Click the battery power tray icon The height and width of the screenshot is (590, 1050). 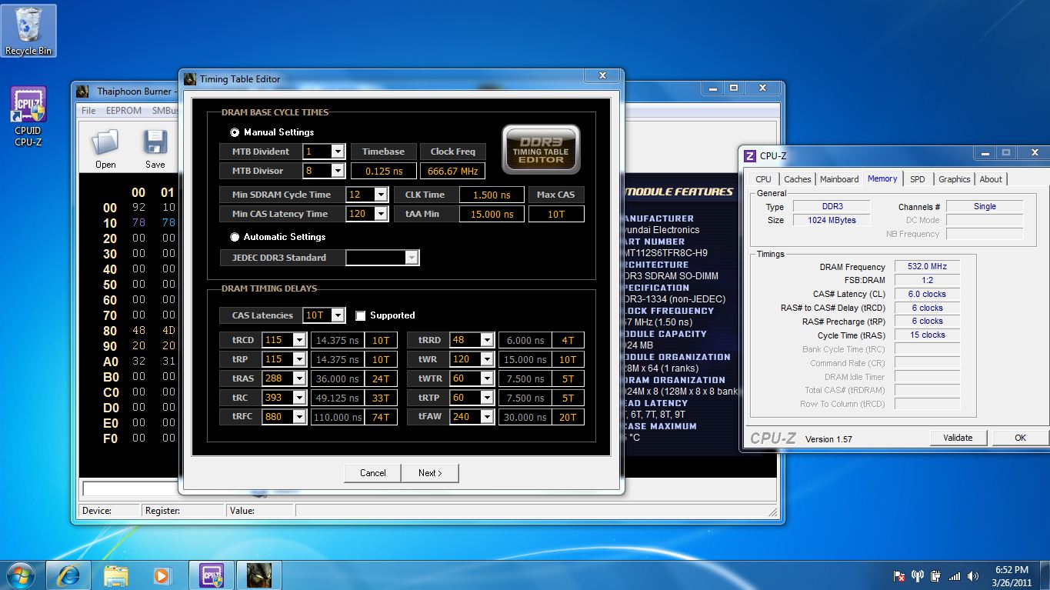click(x=935, y=575)
